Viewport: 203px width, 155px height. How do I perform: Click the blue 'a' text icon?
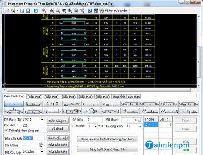point(36,11)
